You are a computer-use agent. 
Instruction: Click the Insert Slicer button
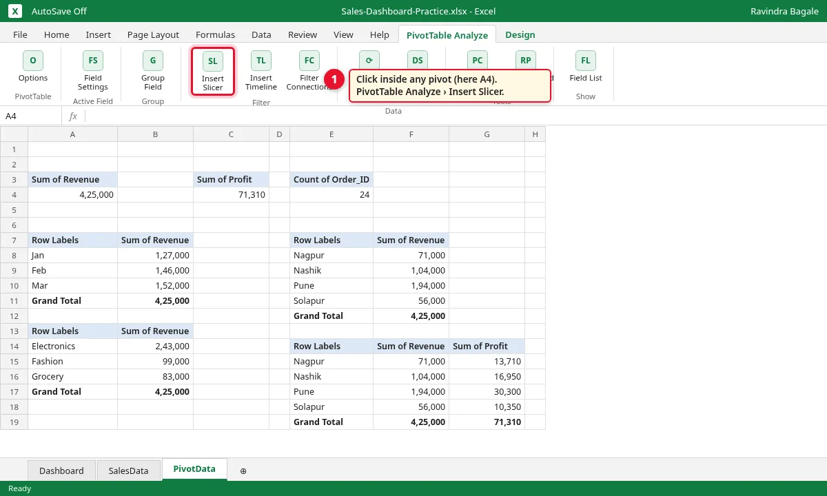[213, 72]
